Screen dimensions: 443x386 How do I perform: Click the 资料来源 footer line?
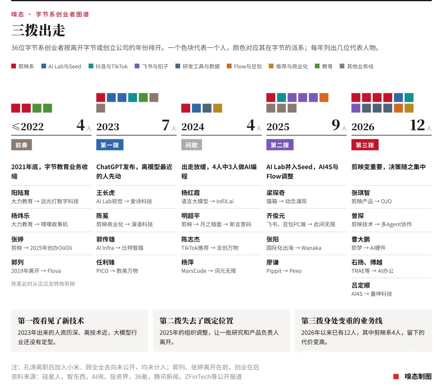127,377
